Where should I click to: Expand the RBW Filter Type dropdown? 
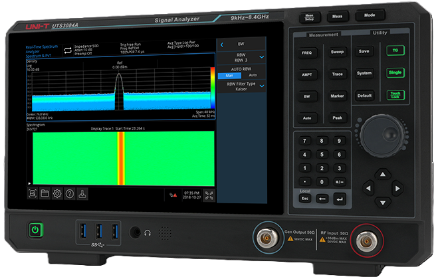[262, 86]
